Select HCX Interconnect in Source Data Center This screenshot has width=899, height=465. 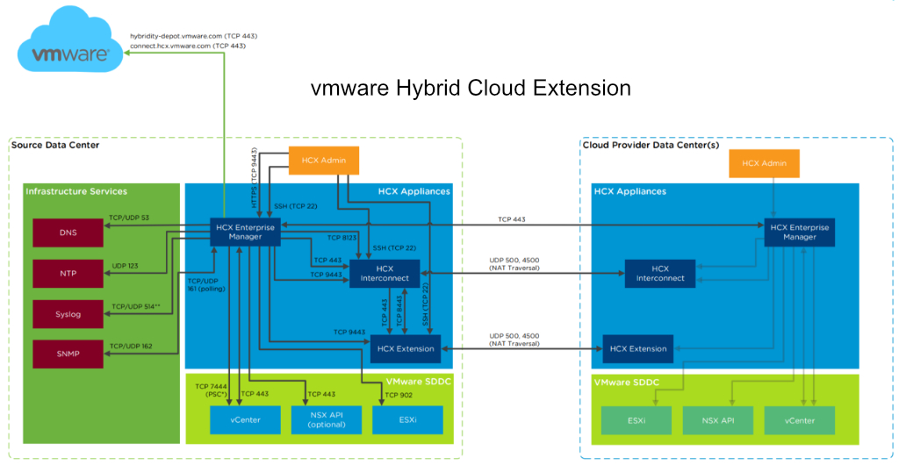coord(385,274)
